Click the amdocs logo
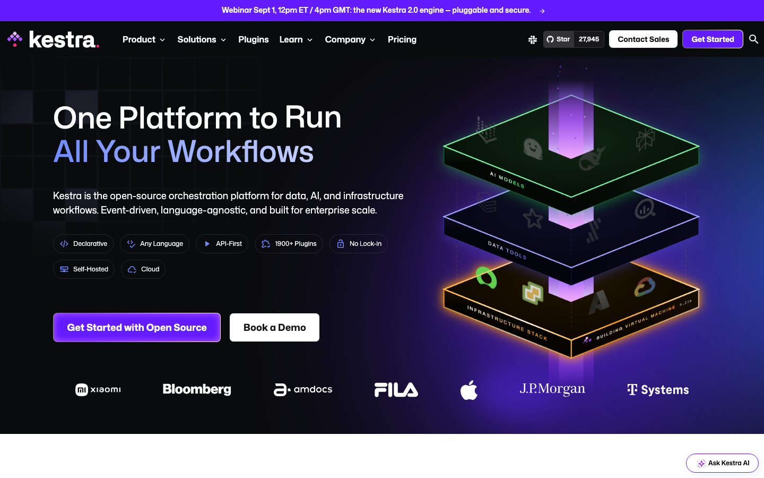 coord(303,389)
